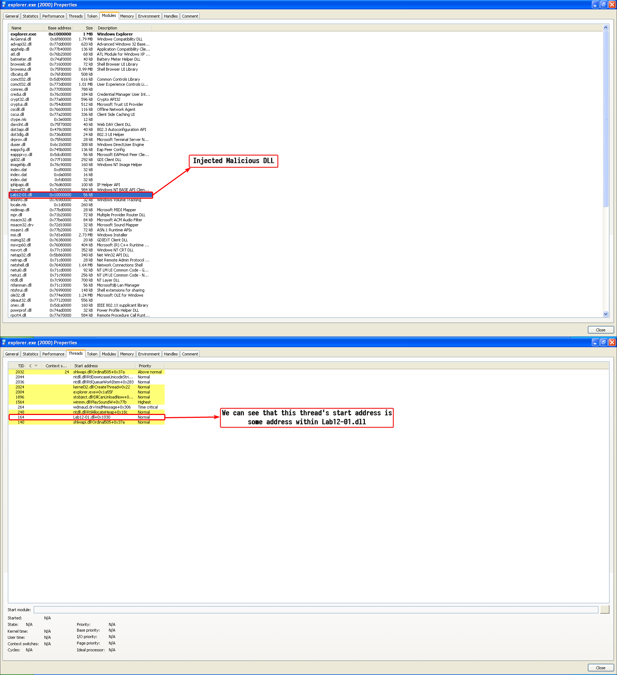The image size is (617, 675).
Task: Switch to the Modules tab in the bottom window
Action: click(109, 354)
